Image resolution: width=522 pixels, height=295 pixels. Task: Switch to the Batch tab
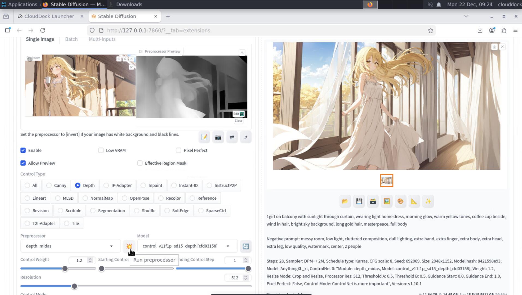click(71, 39)
